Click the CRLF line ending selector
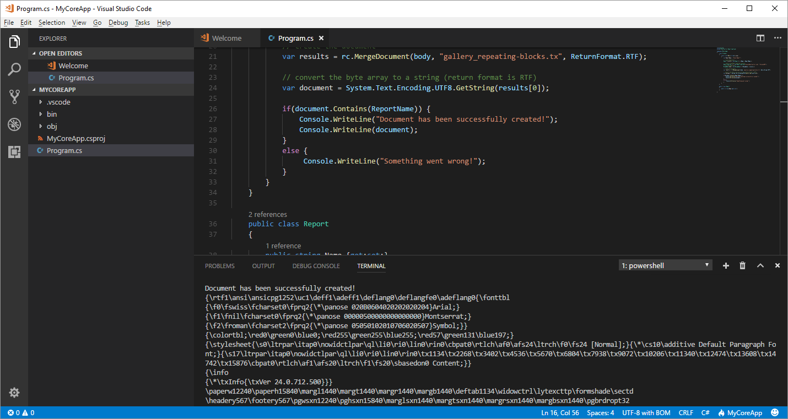 tap(686, 413)
